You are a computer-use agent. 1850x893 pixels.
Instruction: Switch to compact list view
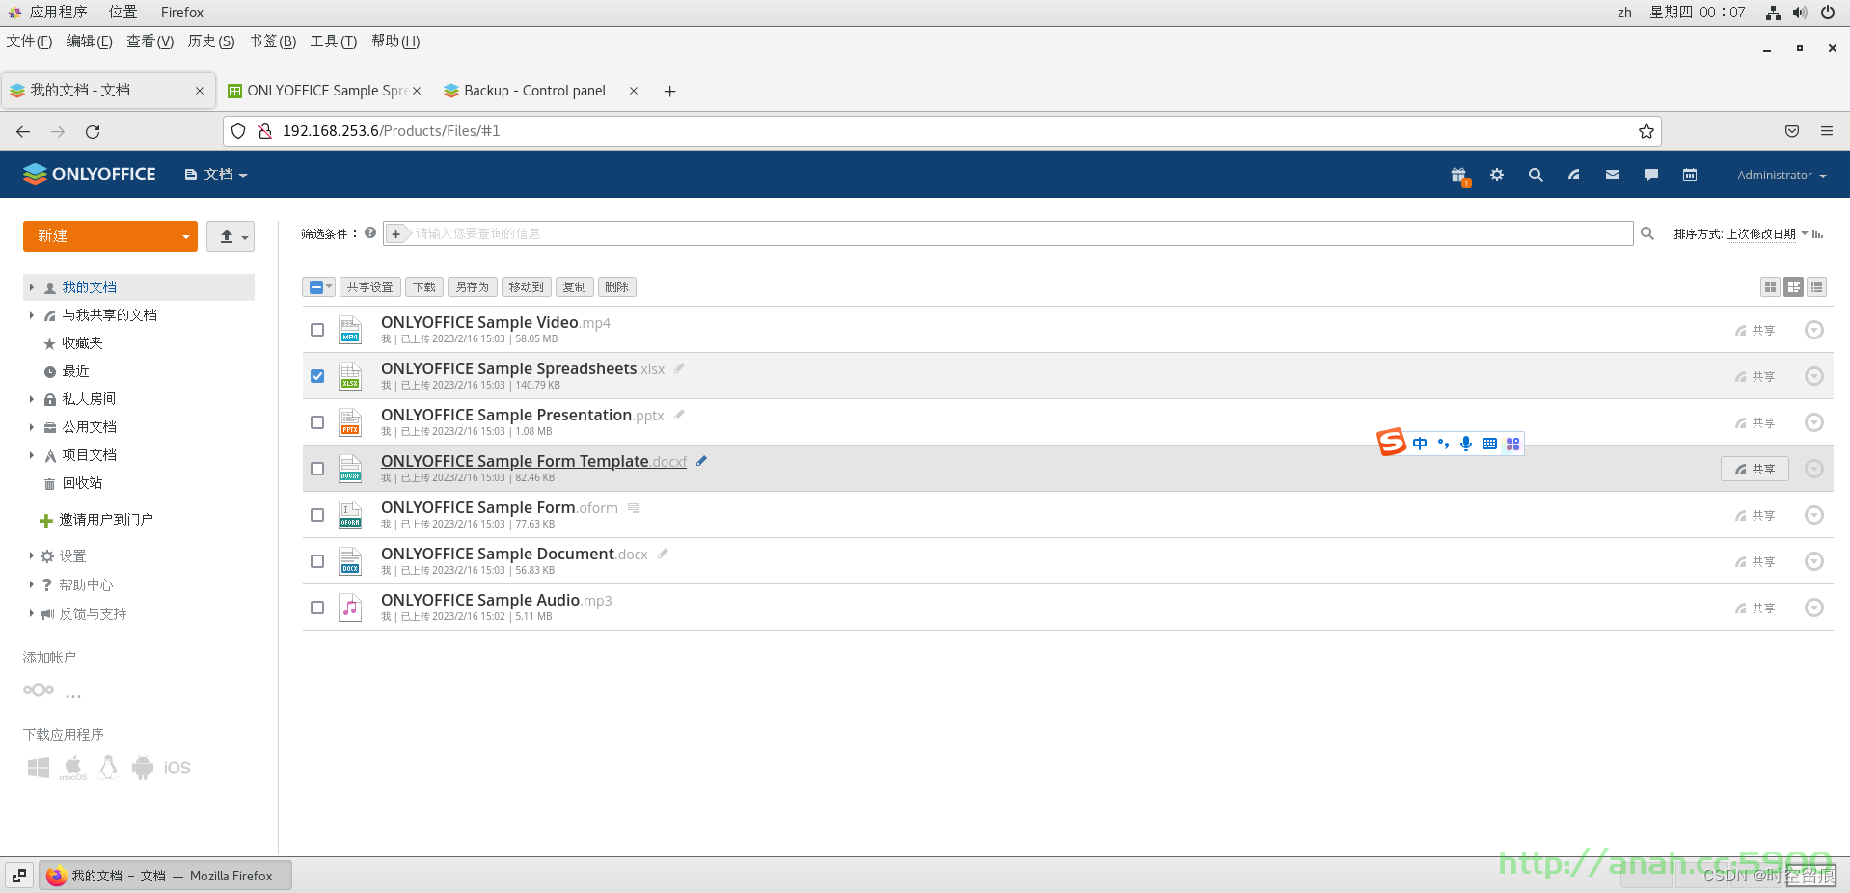point(1817,286)
